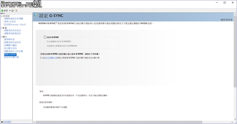Click the horizontal scrollbar thumb
Image resolution: width=237 pixels, height=124 pixels.
(x=119, y=122)
